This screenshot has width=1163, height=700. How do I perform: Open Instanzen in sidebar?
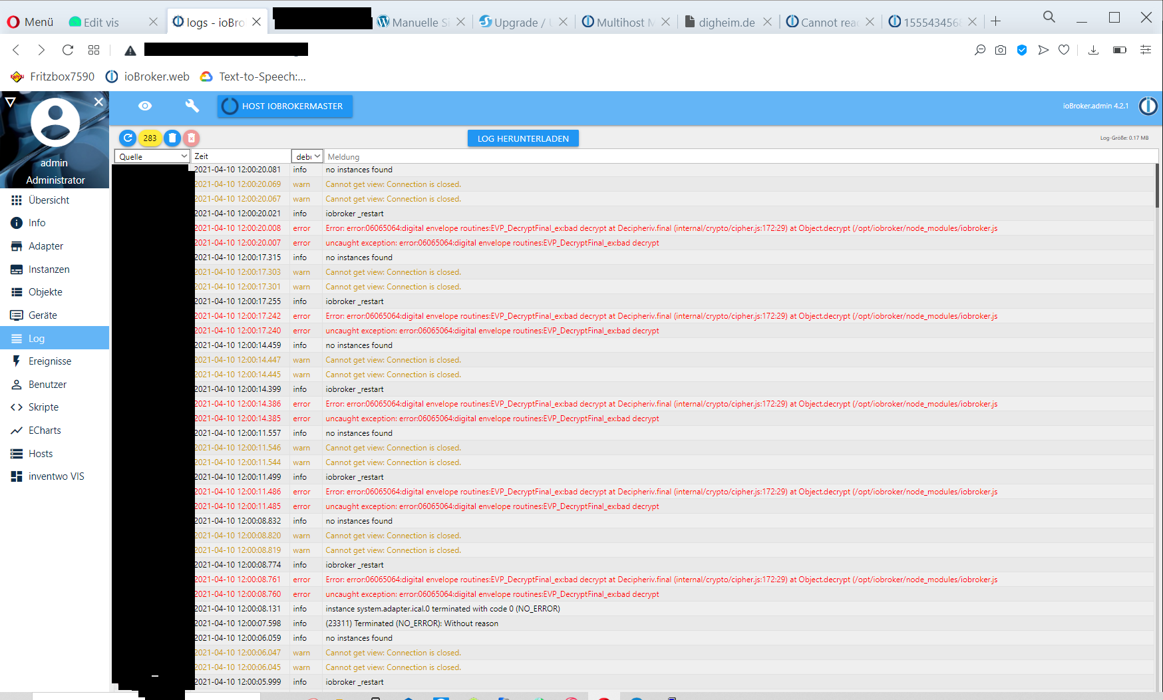tap(55, 269)
